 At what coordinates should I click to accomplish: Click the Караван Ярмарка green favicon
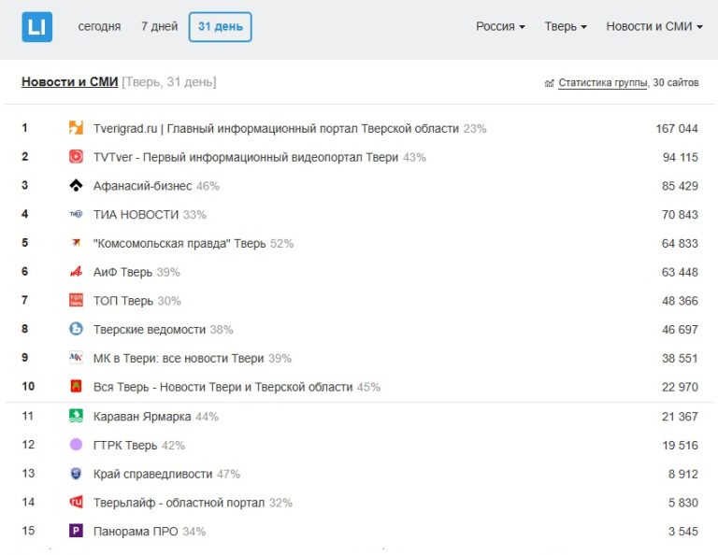click(77, 416)
